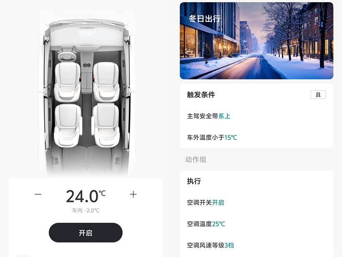Select the rear right seat
342x257 pixels.
pyautogui.click(x=106, y=125)
